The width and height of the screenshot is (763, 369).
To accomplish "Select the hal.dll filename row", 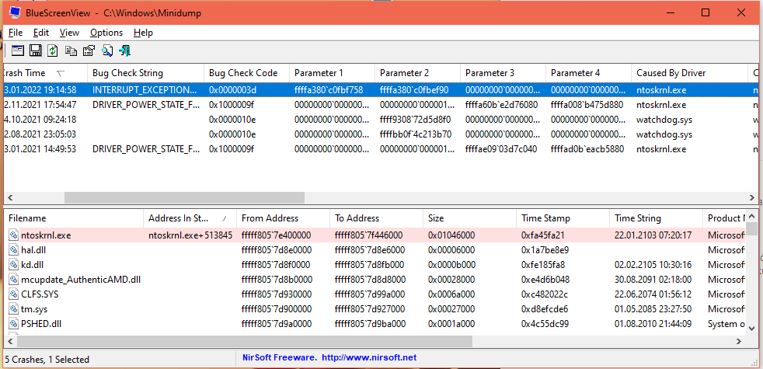I will click(375, 250).
